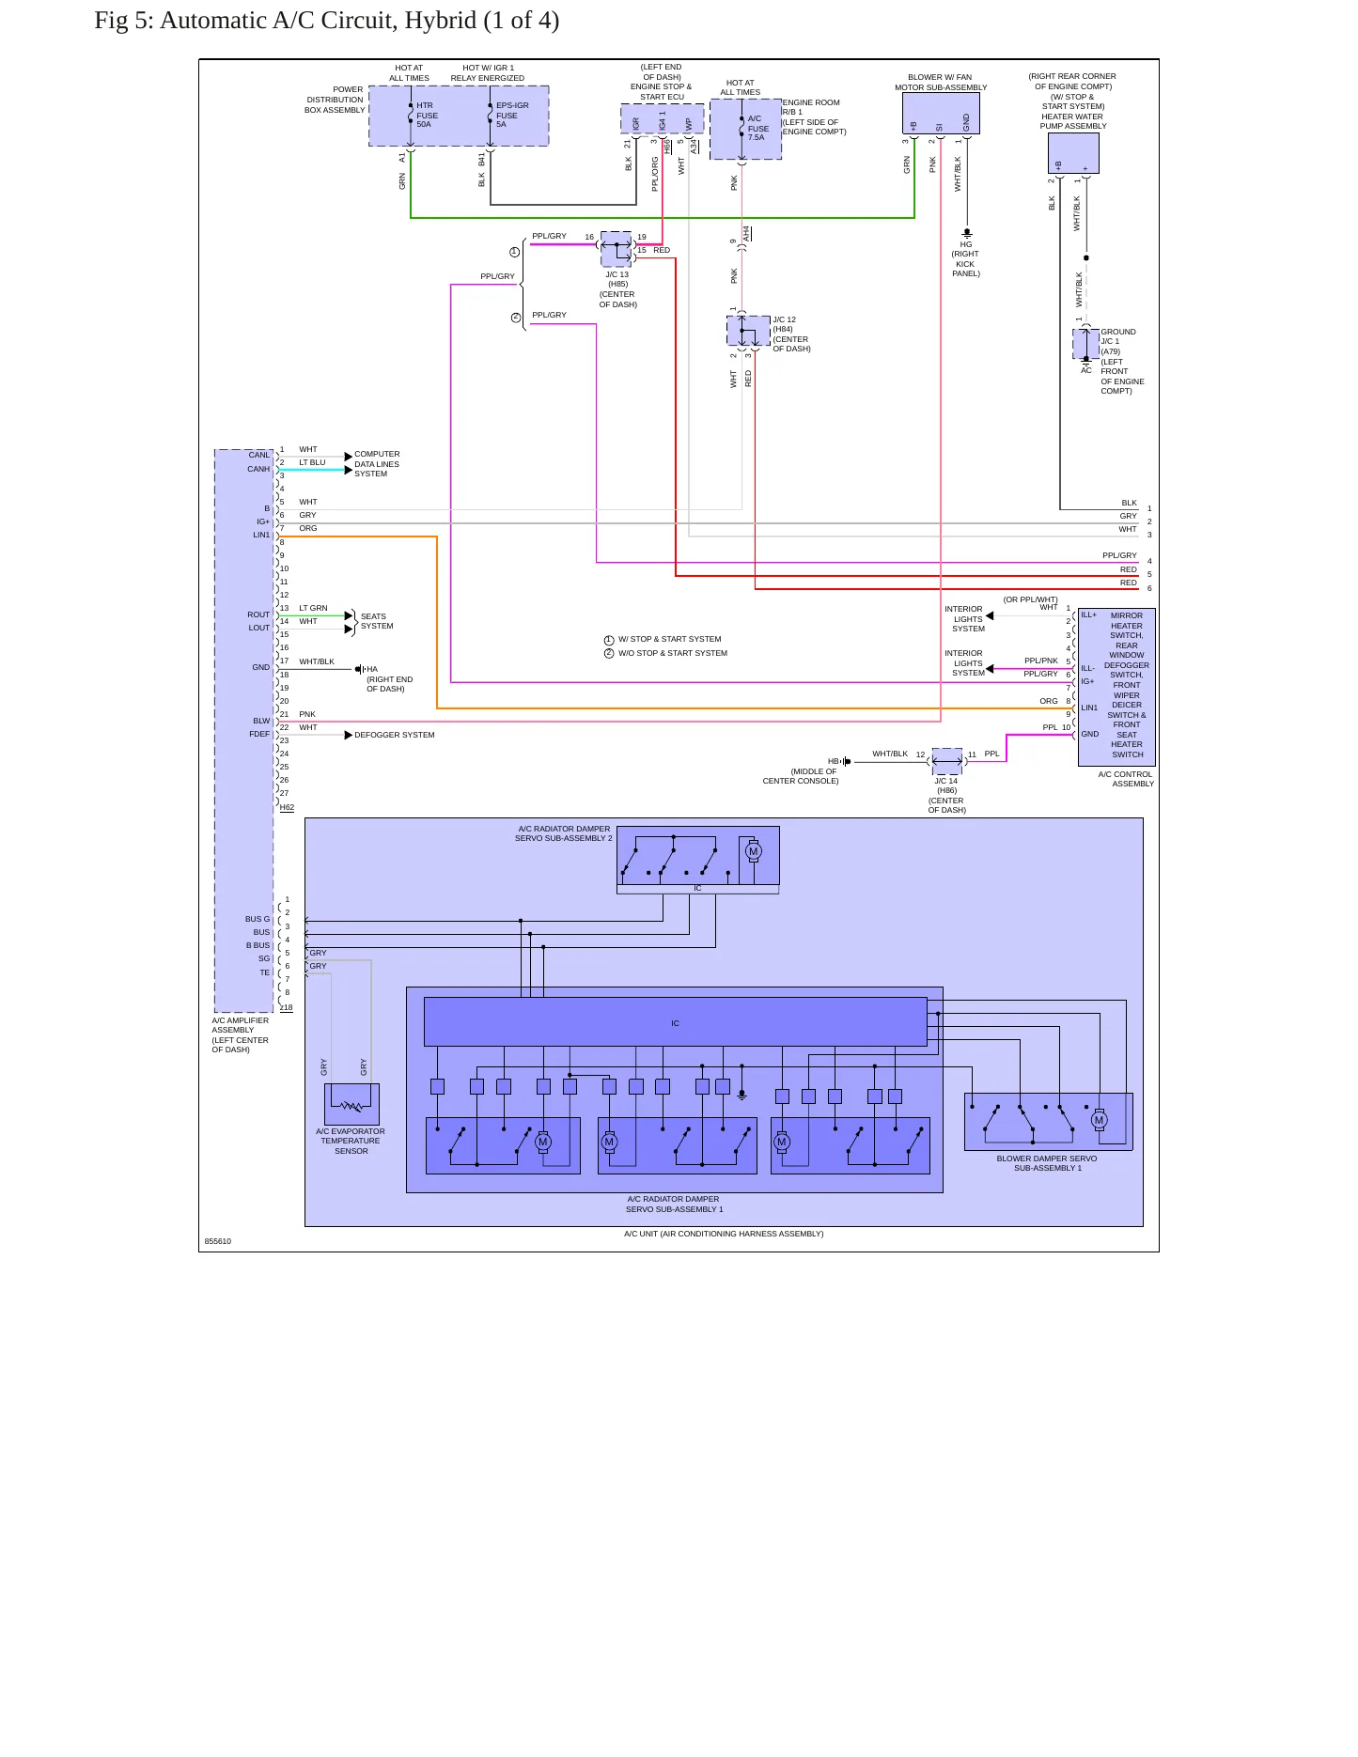Select the "ROUT" terminal label

point(258,614)
